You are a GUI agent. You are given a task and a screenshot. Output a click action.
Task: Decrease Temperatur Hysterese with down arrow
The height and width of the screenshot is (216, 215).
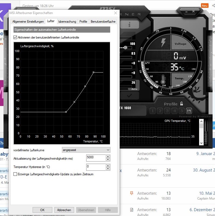point(108,169)
